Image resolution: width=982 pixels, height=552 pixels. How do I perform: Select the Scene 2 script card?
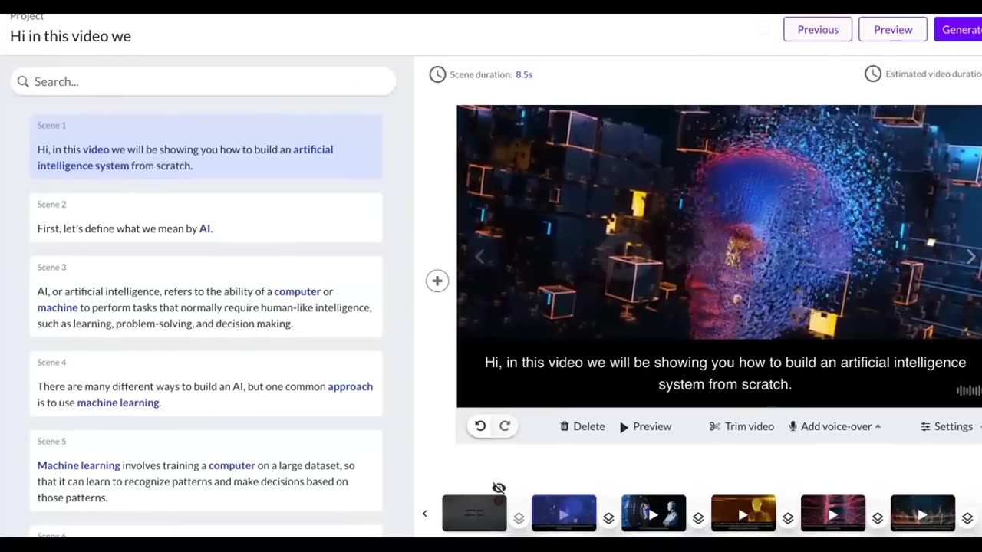(206, 218)
